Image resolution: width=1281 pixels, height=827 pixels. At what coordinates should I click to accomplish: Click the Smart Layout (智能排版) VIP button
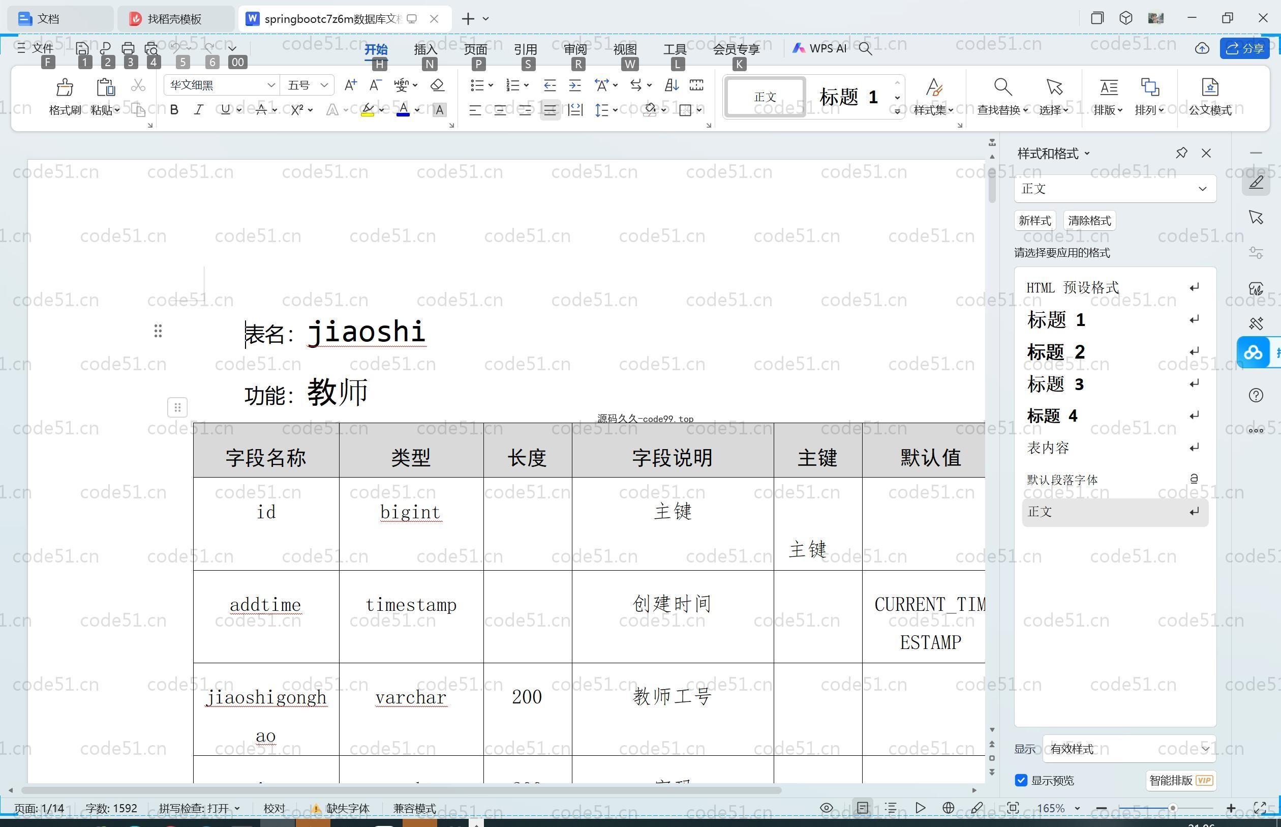point(1181,780)
